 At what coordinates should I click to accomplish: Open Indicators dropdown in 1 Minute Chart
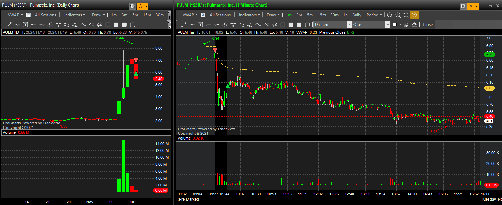(x=250, y=15)
